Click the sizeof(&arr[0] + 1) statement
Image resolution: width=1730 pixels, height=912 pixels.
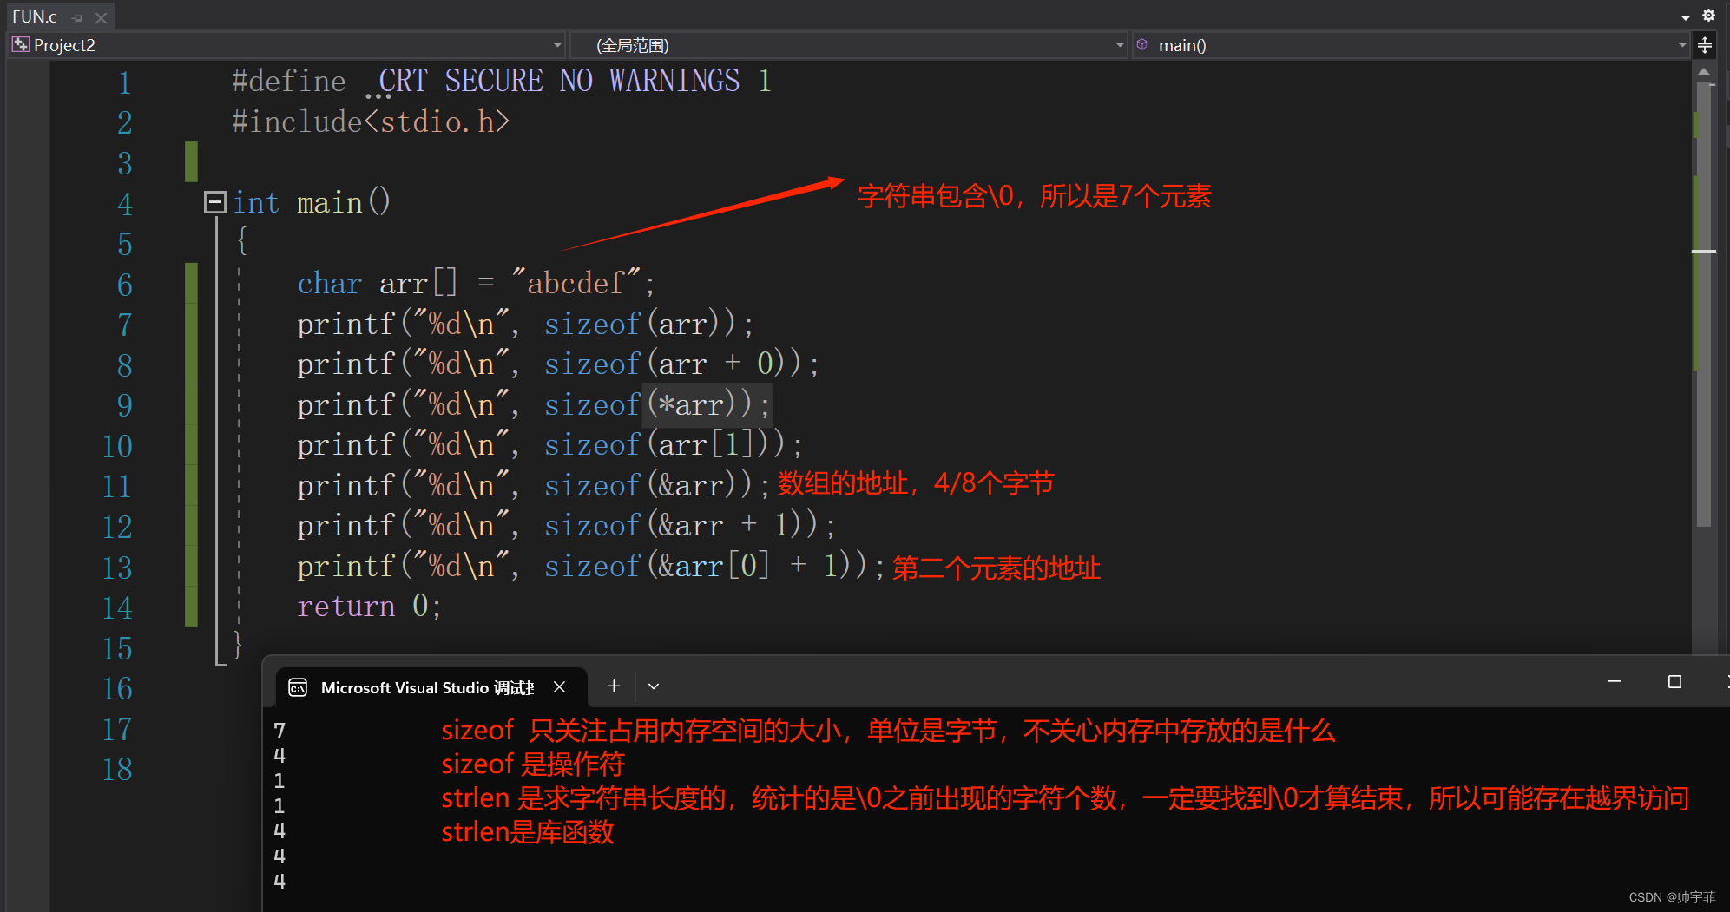click(x=591, y=566)
